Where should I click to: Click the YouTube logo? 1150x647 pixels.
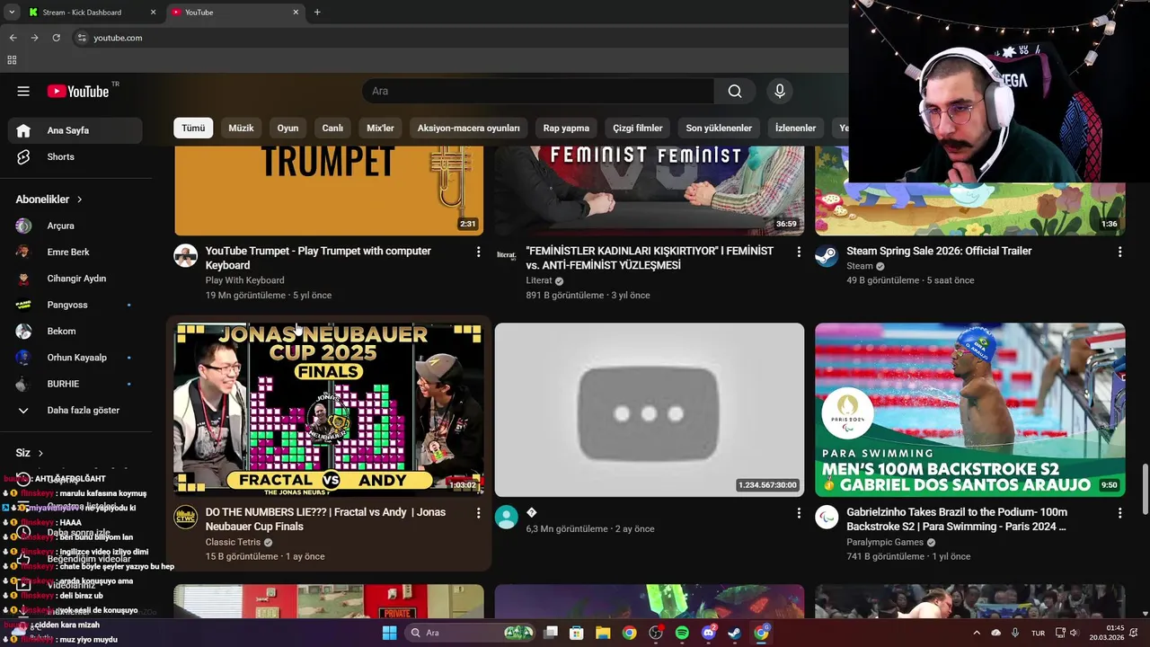[78, 91]
